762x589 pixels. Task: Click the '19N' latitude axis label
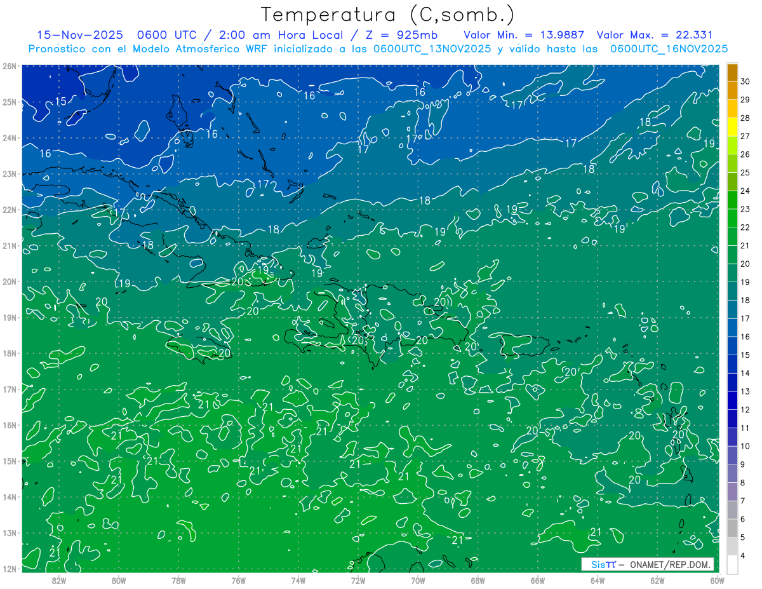[10, 317]
